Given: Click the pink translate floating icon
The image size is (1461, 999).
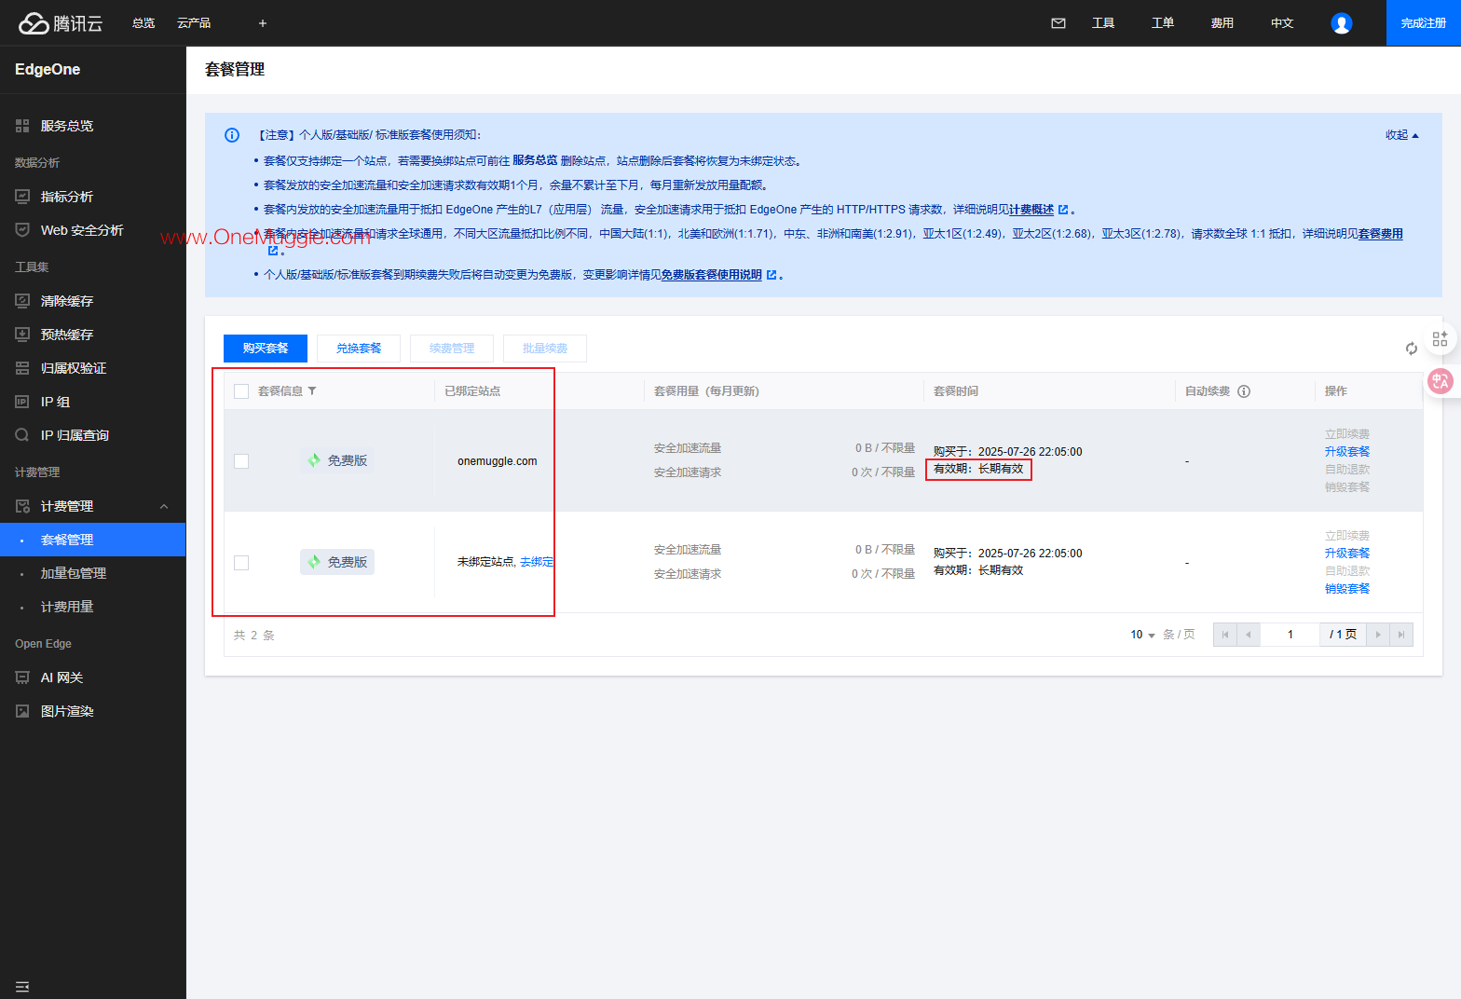Looking at the screenshot, I should coord(1441,380).
